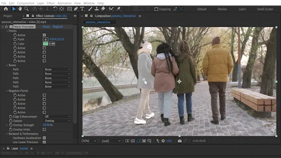The height and width of the screenshot is (158, 281).
Task: Click the Home icon in toolbar
Action: point(6,9)
